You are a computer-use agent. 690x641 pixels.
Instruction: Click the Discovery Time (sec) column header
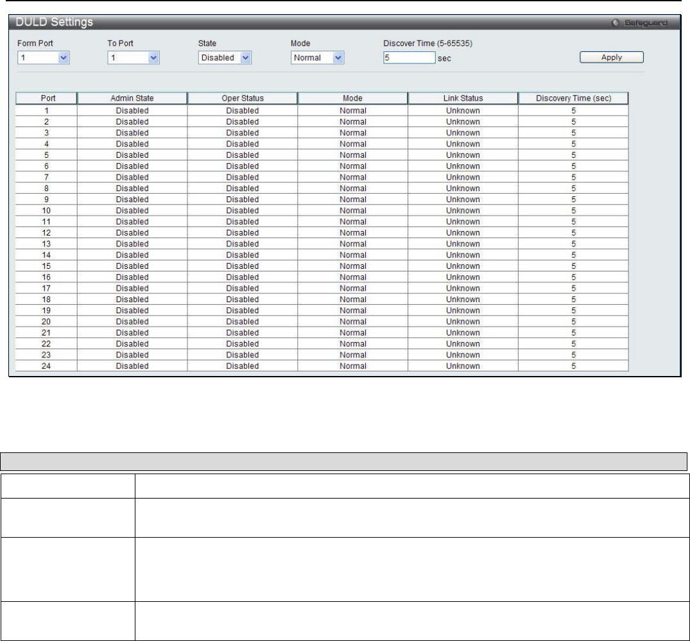point(573,98)
